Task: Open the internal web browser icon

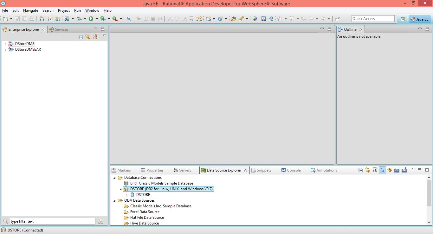Action: point(255,18)
